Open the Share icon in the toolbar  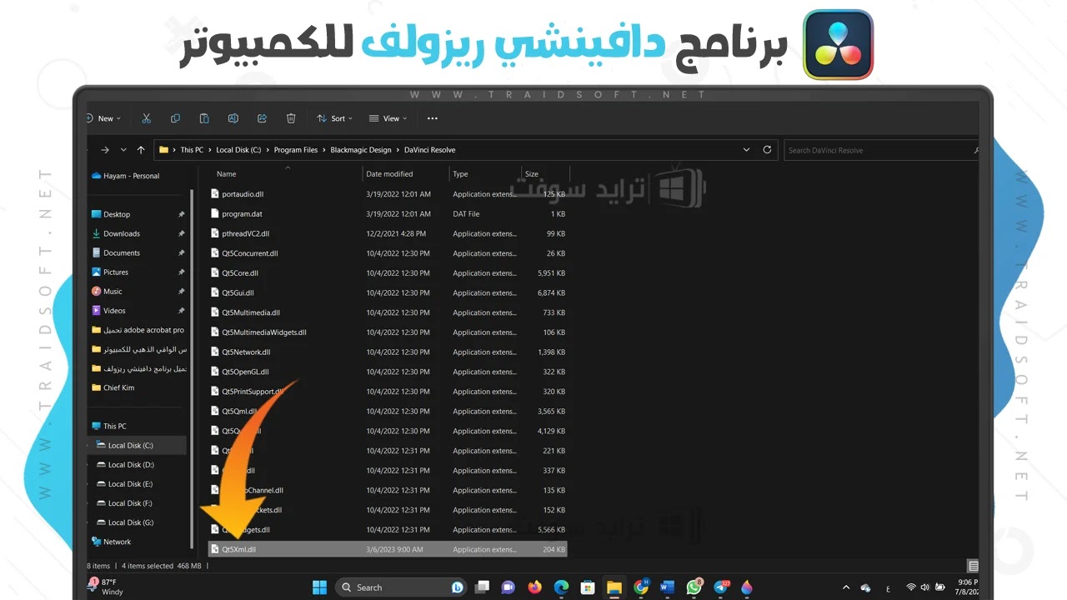(262, 118)
